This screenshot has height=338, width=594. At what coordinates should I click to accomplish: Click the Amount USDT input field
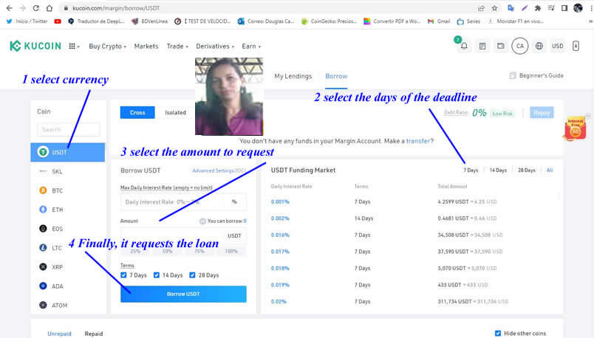pyautogui.click(x=183, y=236)
